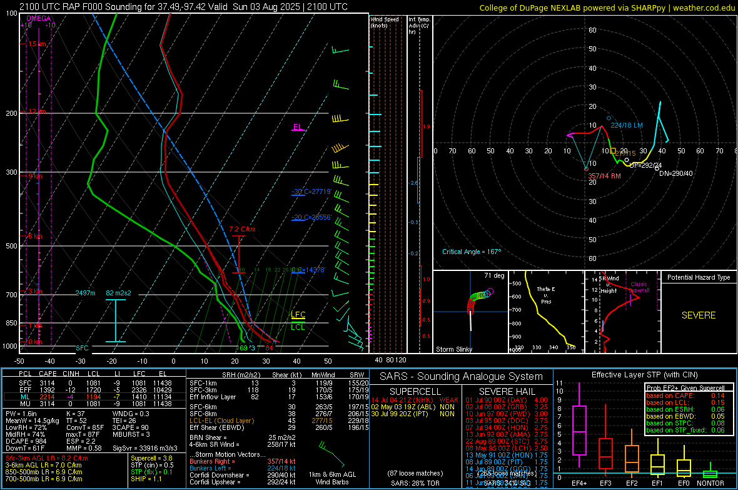
Task: Click the OMEGA label on skew-T
Action: pos(38,18)
